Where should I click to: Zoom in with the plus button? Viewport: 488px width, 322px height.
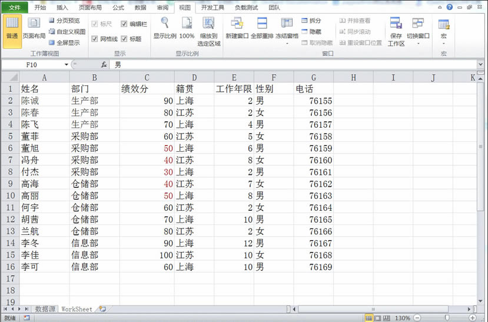(473, 318)
